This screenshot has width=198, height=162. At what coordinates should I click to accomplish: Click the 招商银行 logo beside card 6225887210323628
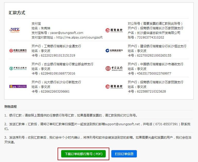[x=114, y=86]
